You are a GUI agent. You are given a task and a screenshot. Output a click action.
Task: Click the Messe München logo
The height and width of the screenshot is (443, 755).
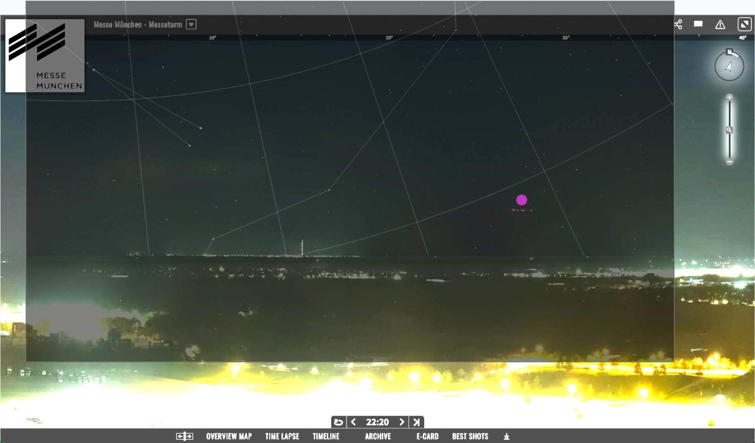(x=45, y=56)
